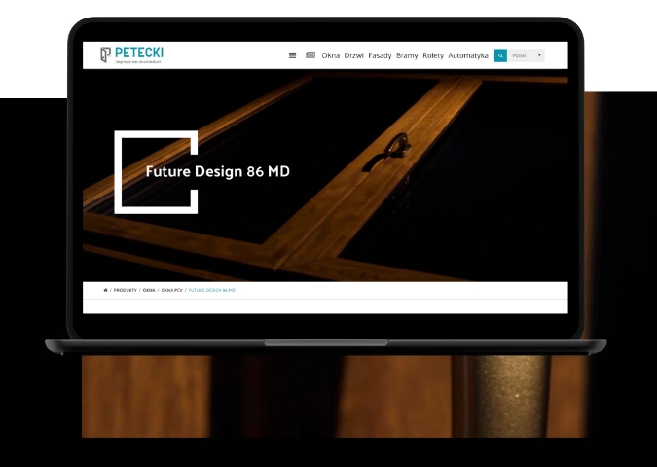Viewport: 657px width, 467px height.
Task: Click the Future Design 86 MD hero title
Action: coord(217,171)
